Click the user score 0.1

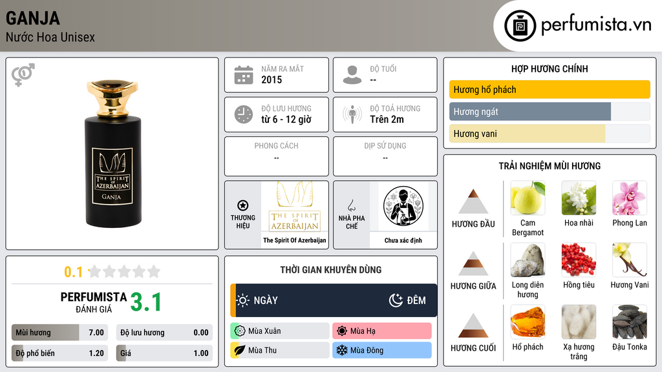coord(74,272)
